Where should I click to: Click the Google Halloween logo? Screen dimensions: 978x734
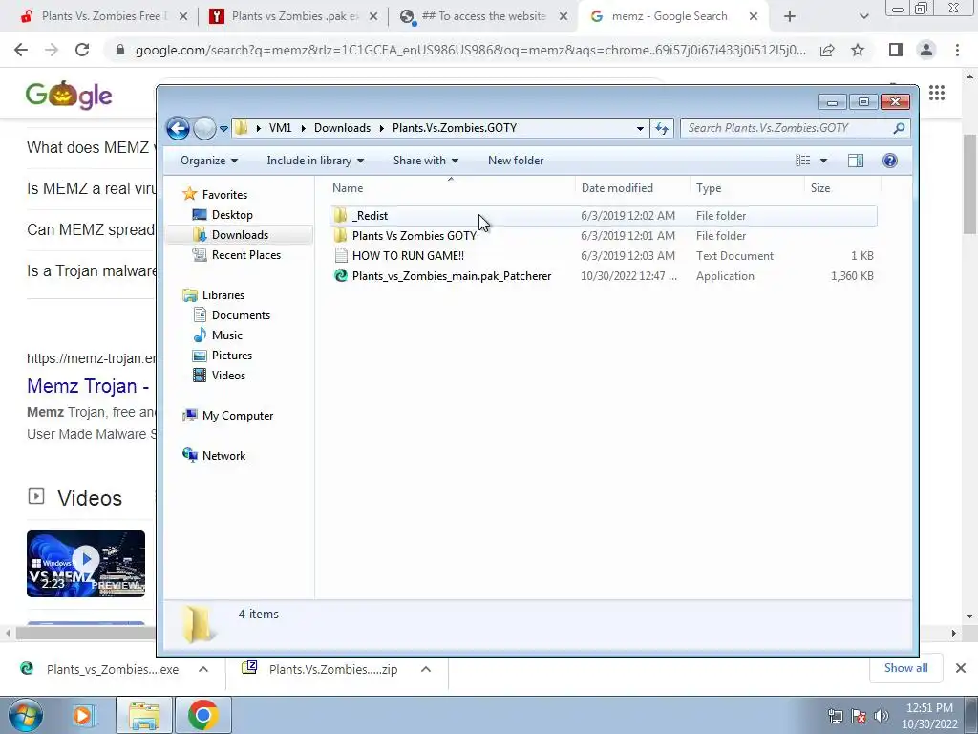tap(69, 95)
